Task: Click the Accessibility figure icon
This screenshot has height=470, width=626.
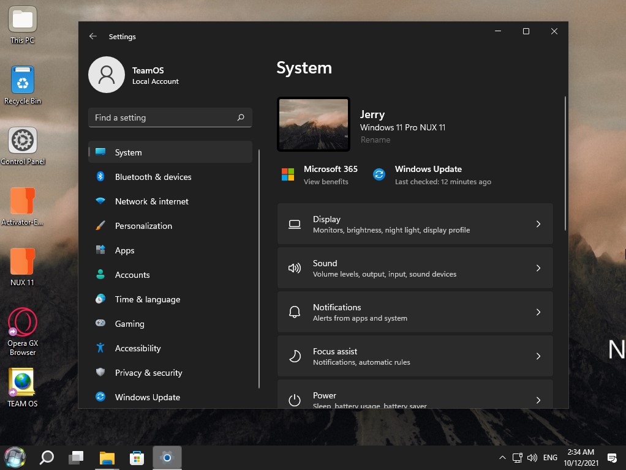Action: tap(100, 348)
